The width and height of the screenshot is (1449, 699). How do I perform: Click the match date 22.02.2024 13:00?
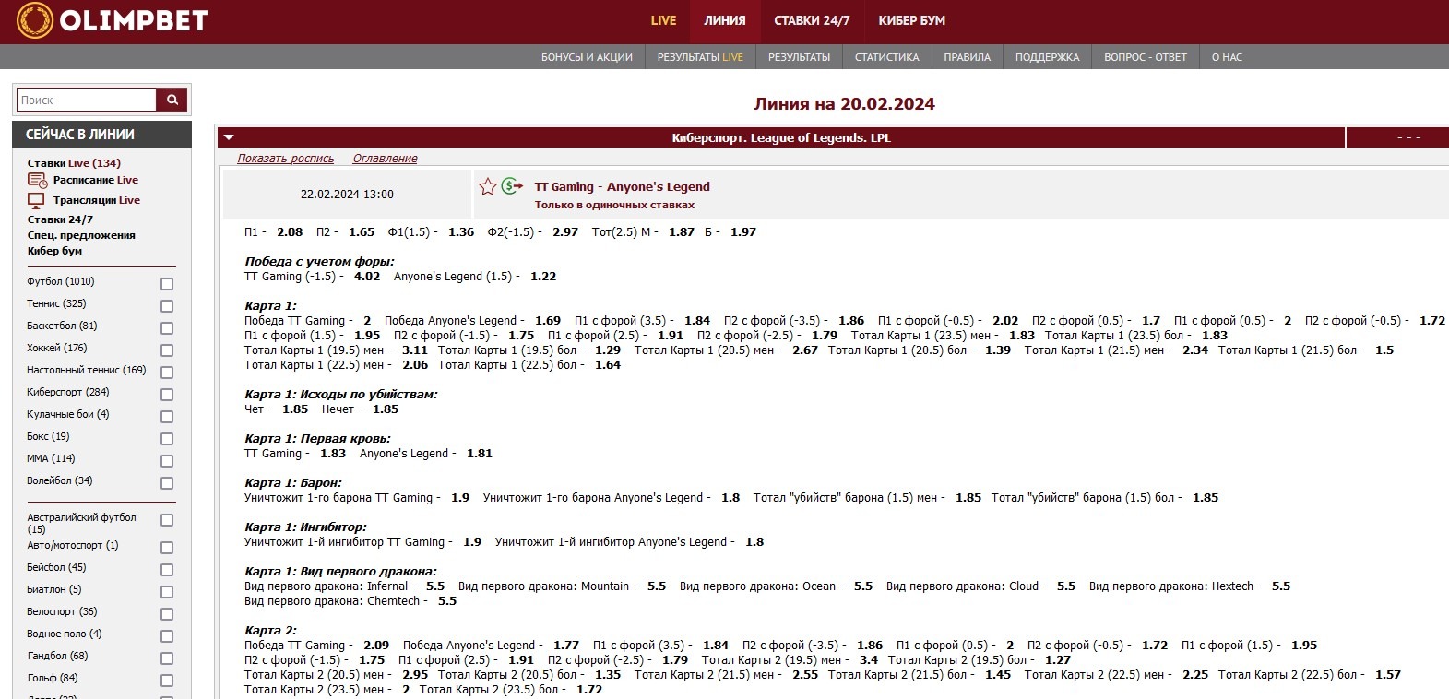[347, 195]
